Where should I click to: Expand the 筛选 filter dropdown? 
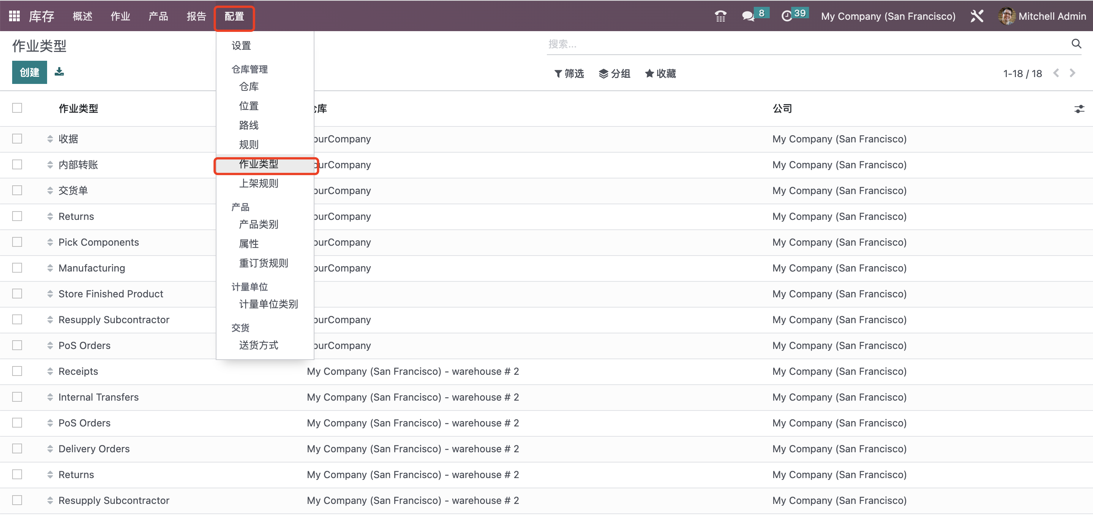569,74
